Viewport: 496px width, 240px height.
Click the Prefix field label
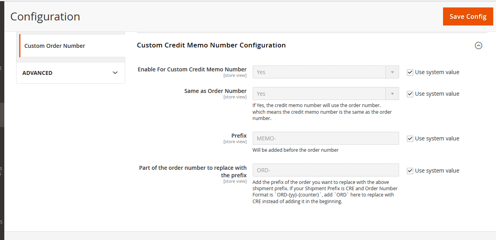point(239,136)
